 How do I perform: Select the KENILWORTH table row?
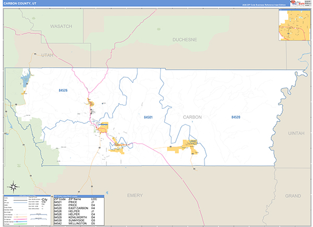pos(79,217)
